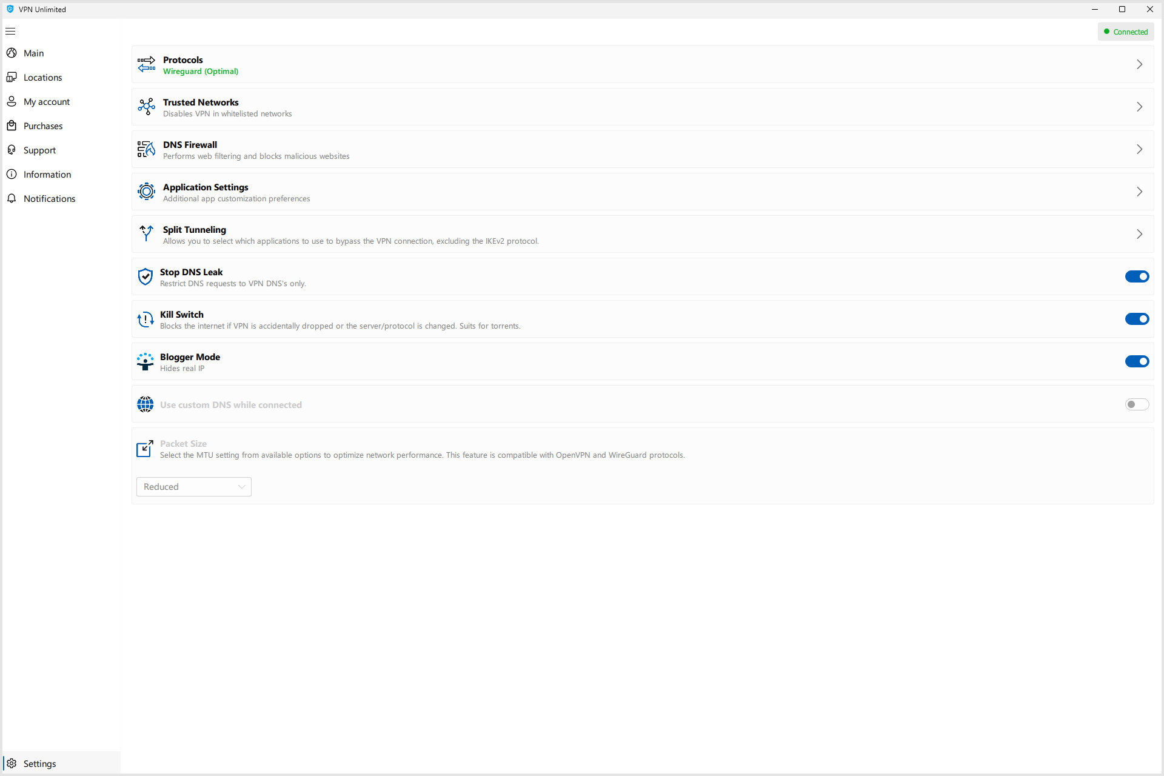Click the Application Settings gear icon
This screenshot has width=1164, height=776.
[145, 192]
